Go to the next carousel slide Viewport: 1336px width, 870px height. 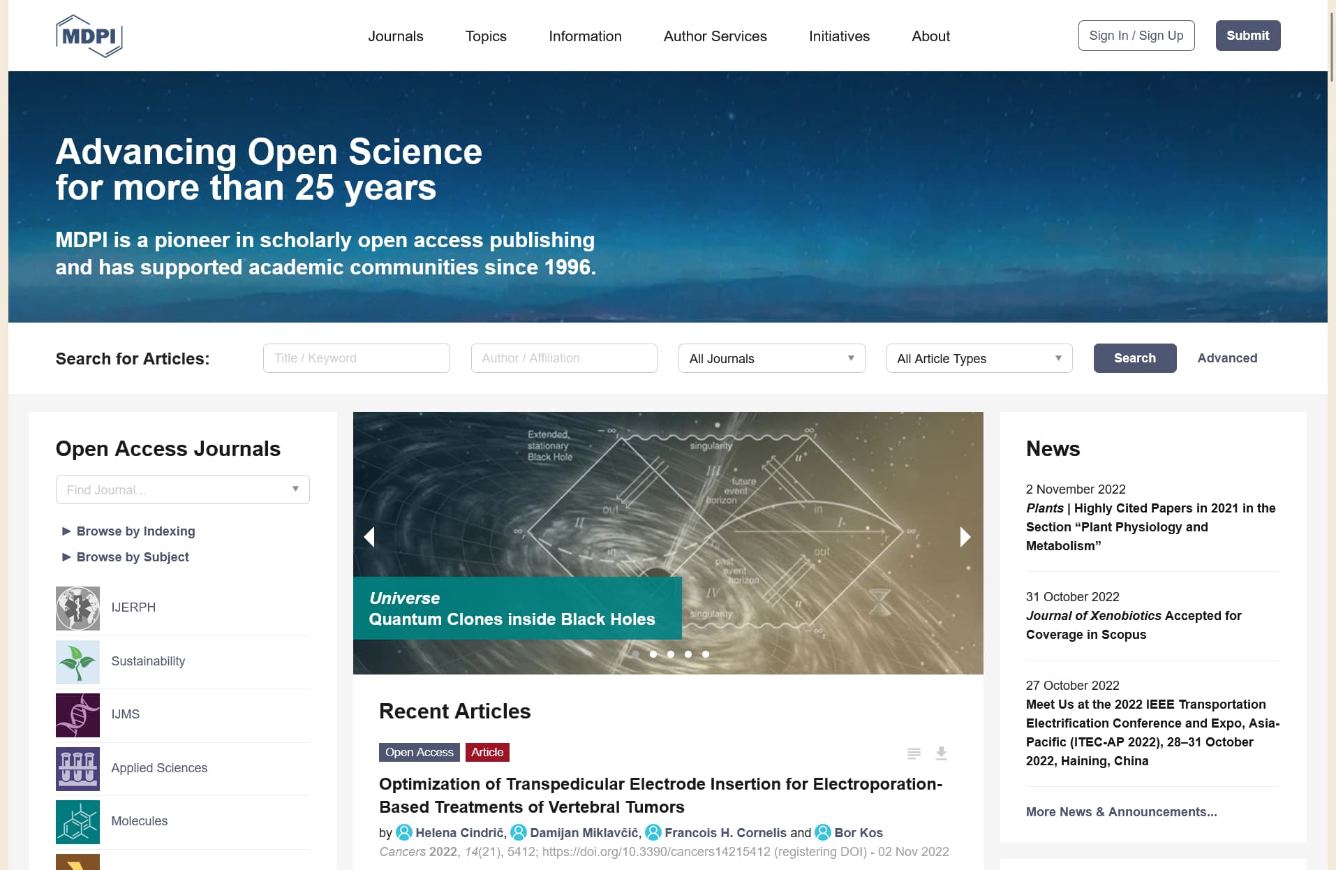click(x=965, y=536)
